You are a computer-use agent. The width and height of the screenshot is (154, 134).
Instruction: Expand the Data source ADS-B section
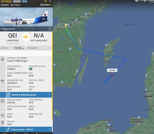tap(26, 130)
